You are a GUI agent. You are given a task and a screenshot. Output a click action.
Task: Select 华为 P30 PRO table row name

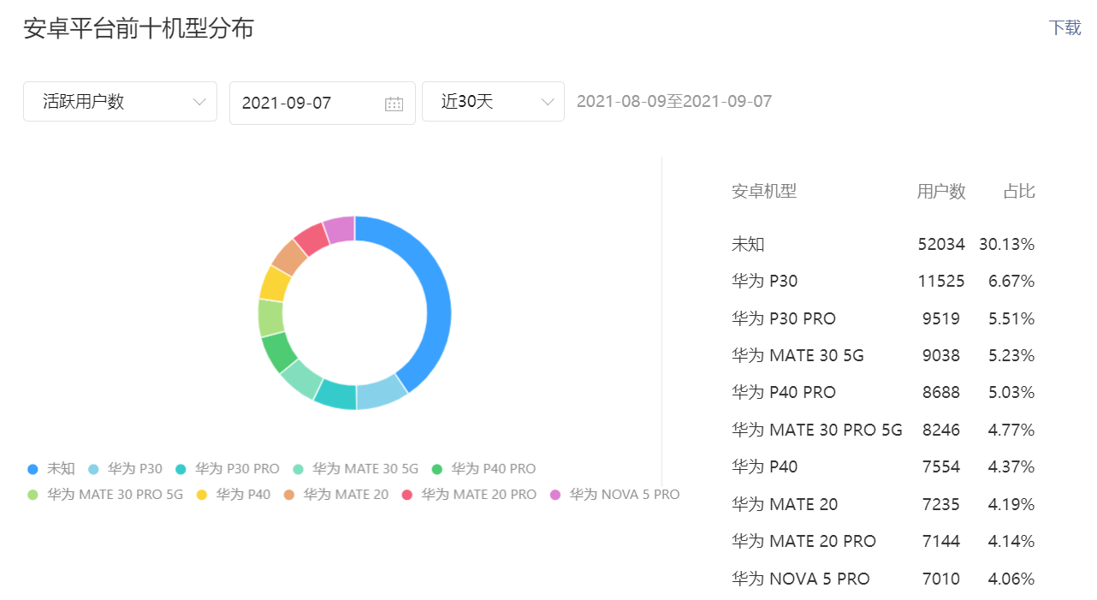(784, 318)
